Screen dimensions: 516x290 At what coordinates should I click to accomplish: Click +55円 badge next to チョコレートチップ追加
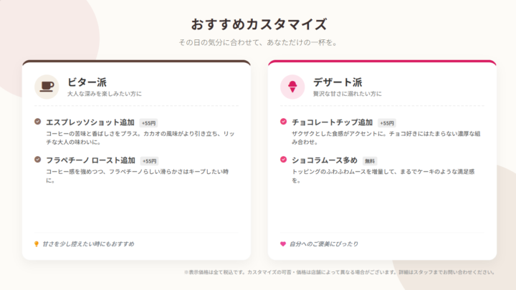[x=387, y=123]
